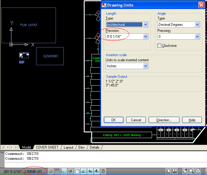Toggle Snap Mode in status bar
This screenshot has height=175, width=207.
click(x=51, y=171)
